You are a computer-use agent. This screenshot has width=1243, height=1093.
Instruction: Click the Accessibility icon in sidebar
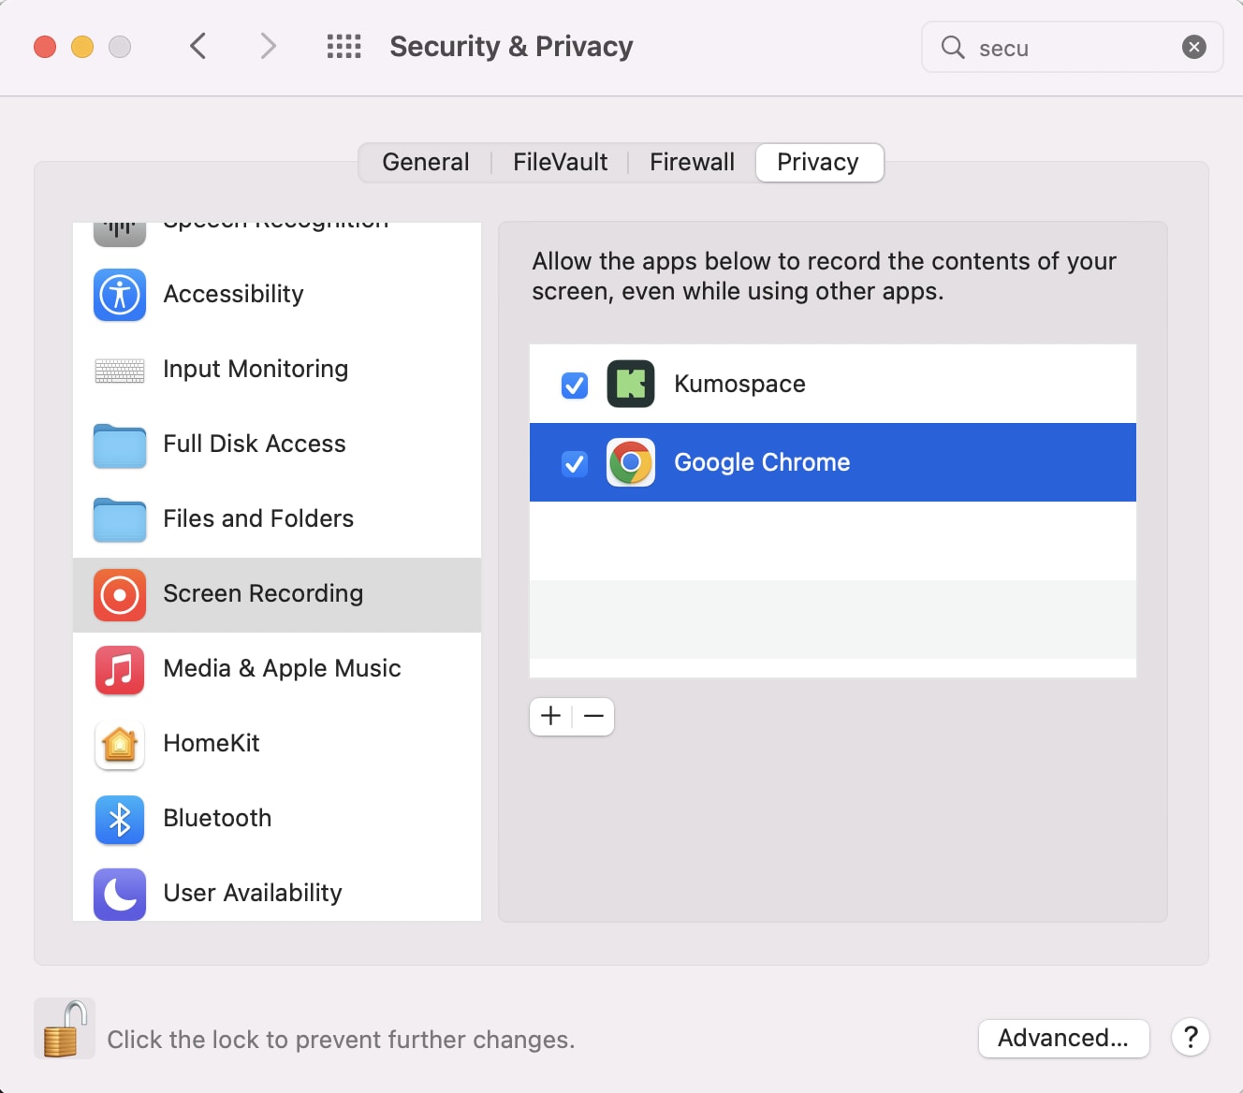click(120, 295)
